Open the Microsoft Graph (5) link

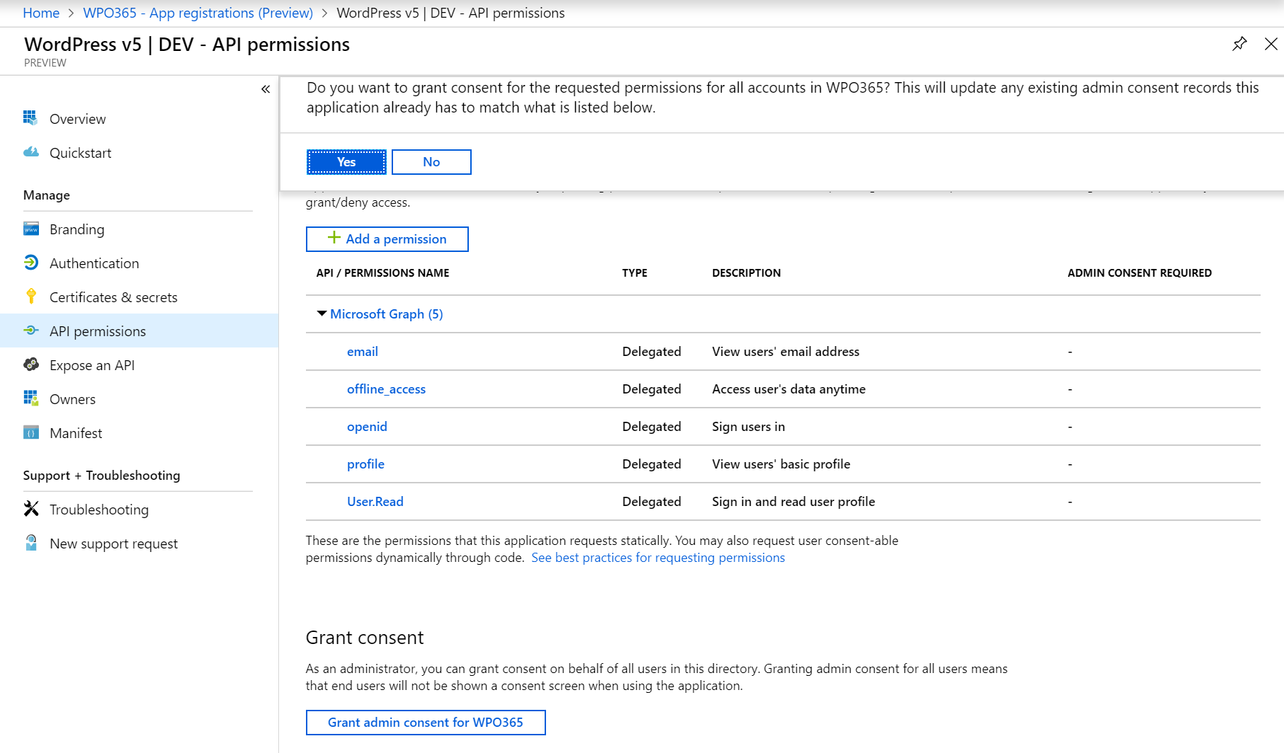click(387, 314)
